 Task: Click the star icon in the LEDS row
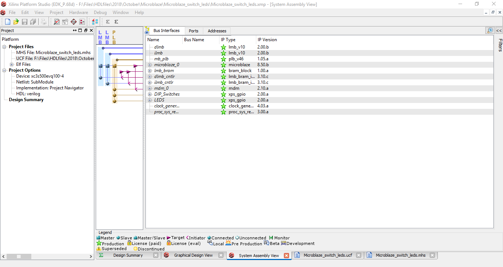(x=224, y=100)
